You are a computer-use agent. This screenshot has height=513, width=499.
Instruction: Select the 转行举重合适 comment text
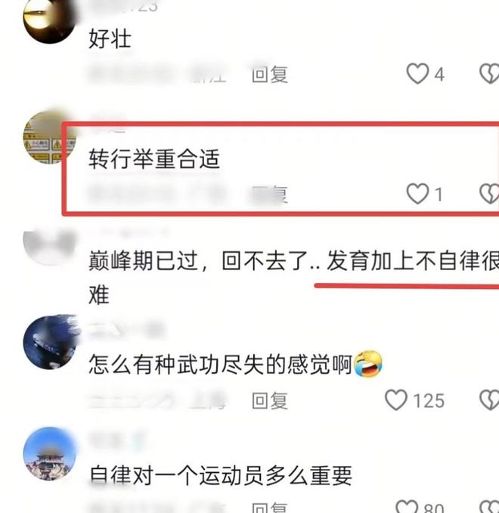[x=154, y=159]
